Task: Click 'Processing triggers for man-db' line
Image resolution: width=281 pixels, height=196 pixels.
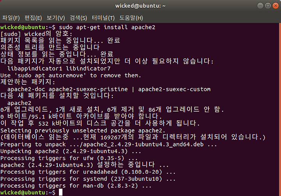Action: click(x=76, y=185)
